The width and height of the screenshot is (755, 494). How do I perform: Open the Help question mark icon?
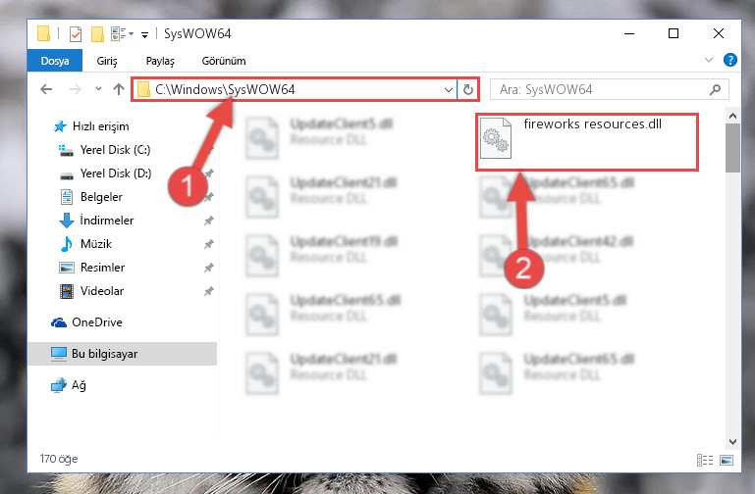point(729,60)
